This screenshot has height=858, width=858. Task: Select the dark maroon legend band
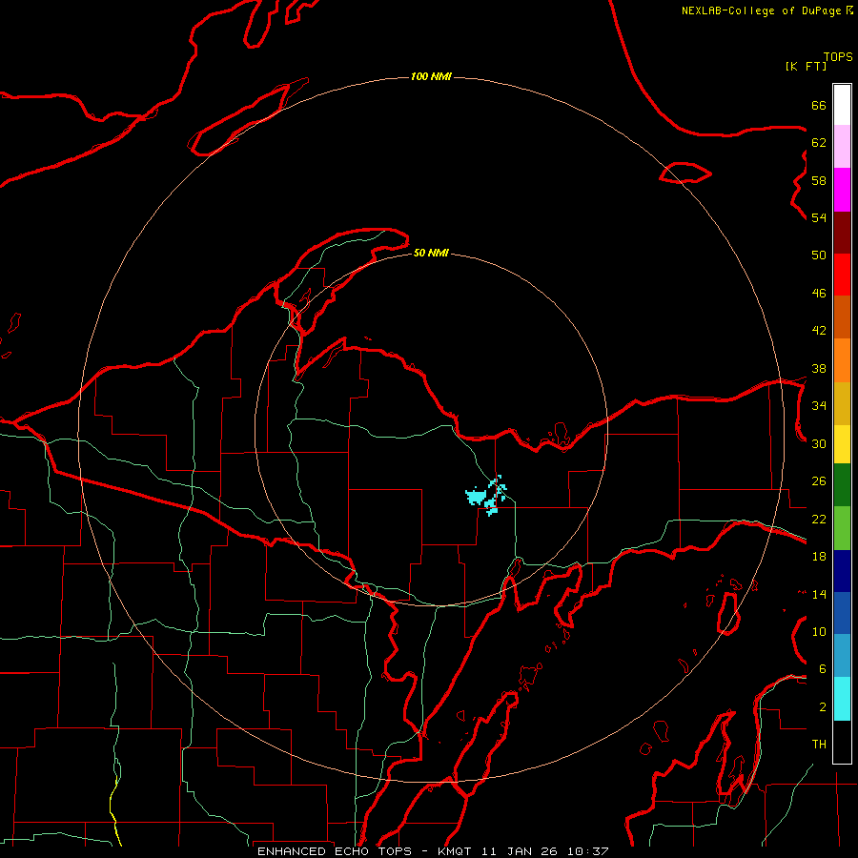(x=842, y=234)
